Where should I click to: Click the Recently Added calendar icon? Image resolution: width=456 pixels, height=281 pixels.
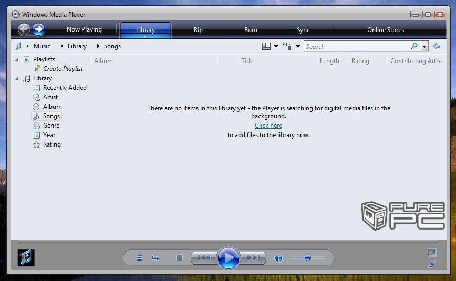36,88
